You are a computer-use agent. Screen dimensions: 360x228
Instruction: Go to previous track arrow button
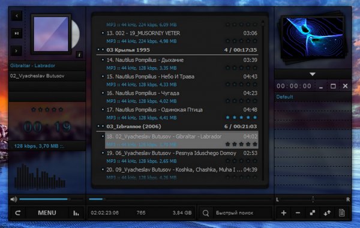click(x=17, y=16)
